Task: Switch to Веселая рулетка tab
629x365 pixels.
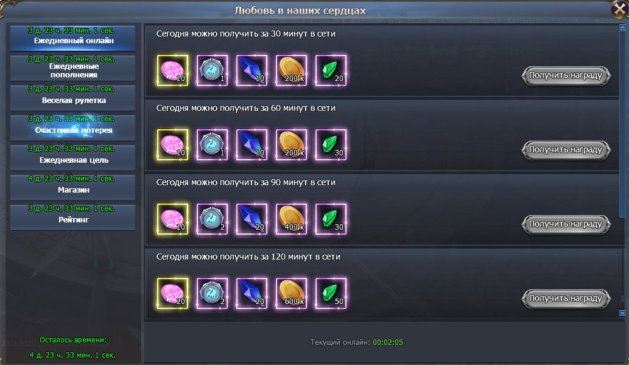Action: click(x=73, y=97)
